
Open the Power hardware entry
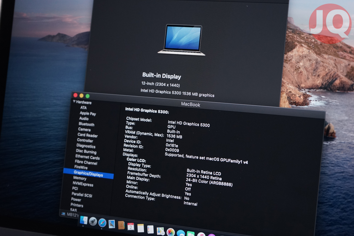76,200
